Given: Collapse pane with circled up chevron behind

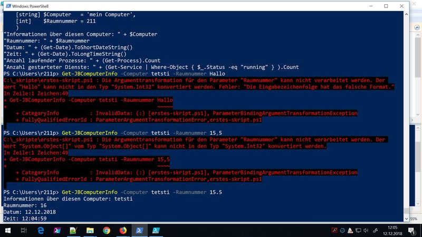Looking at the screenshot, I should click(x=417, y=27).
